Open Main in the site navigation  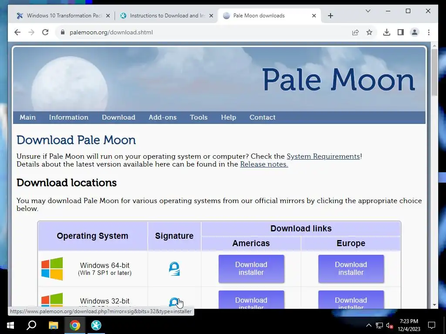(27, 117)
